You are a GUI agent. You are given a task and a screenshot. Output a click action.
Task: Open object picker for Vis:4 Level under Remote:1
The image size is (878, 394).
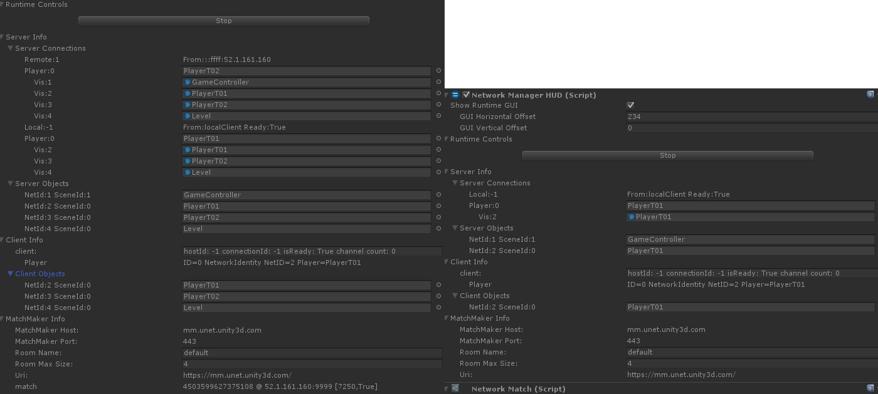pos(438,116)
